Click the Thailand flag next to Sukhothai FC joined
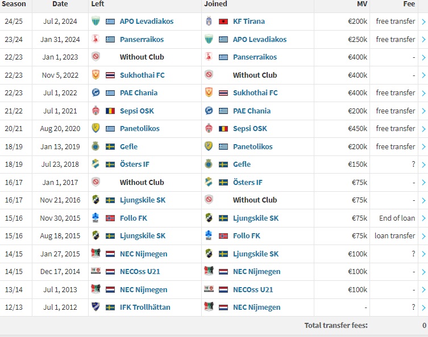Screen dimensions: 428x337 point(223,93)
